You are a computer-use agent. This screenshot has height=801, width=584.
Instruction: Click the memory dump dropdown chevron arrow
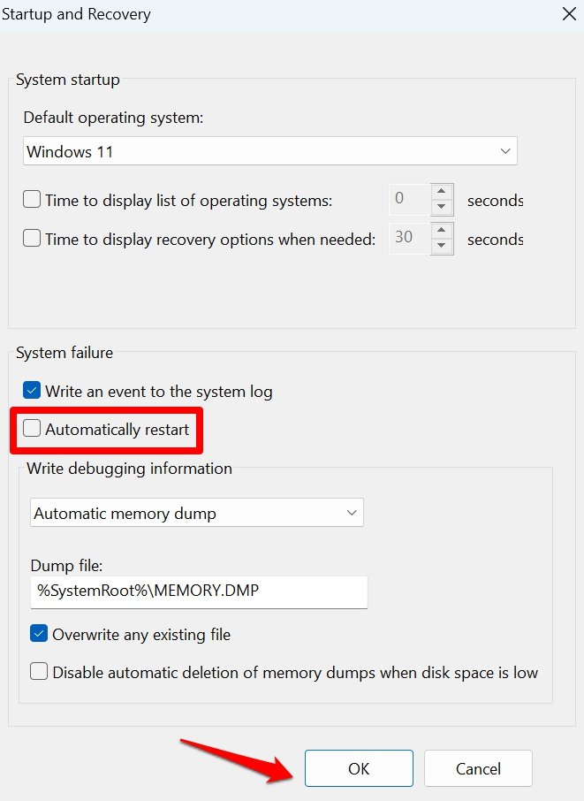tap(352, 513)
